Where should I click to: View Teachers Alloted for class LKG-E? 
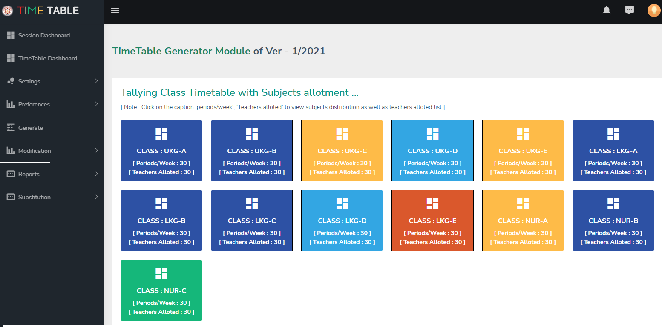432,242
